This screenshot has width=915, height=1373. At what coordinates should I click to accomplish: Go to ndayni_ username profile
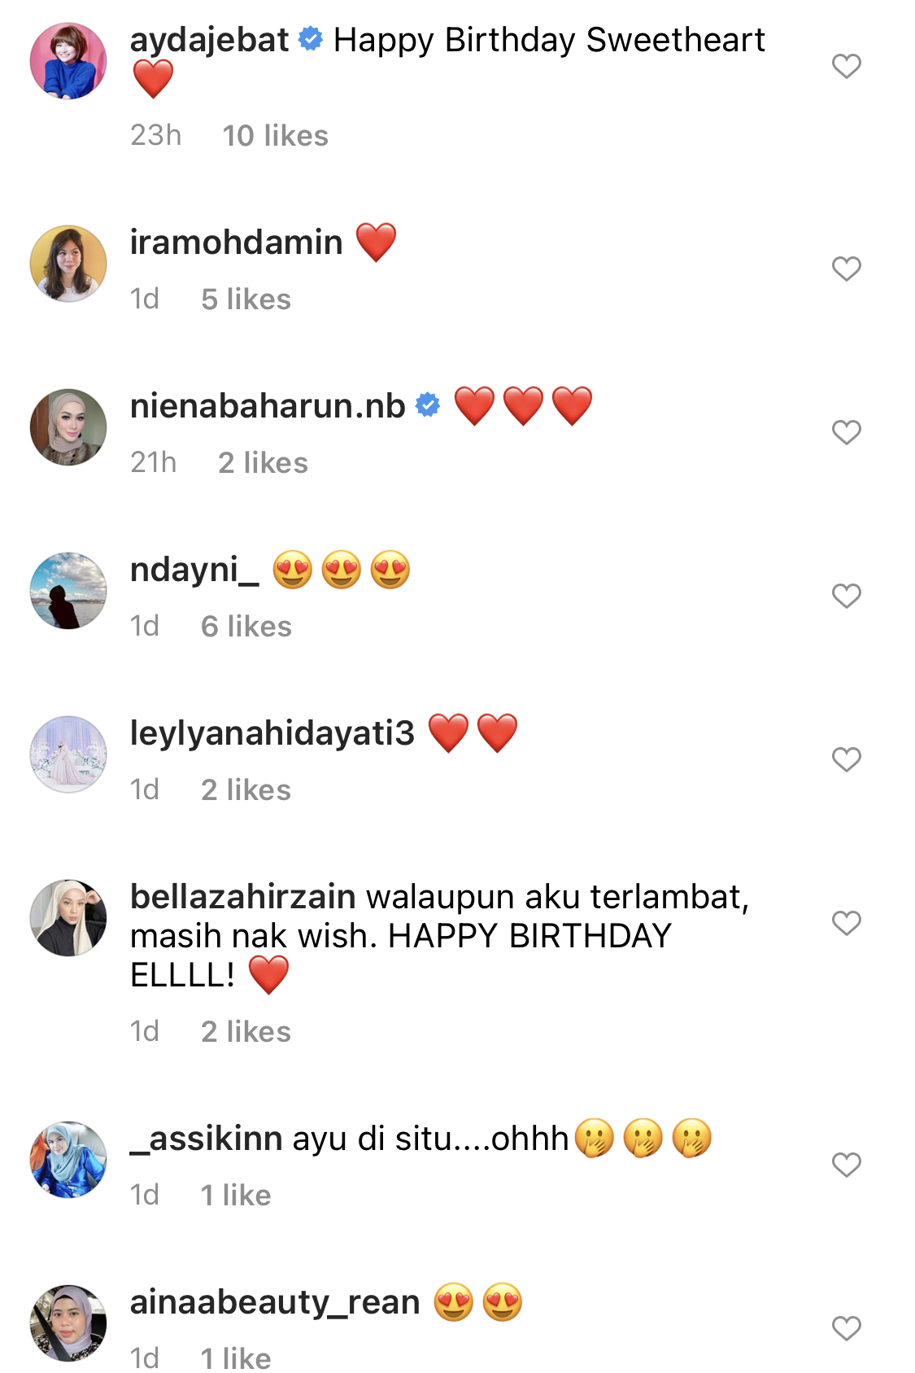coord(194,570)
